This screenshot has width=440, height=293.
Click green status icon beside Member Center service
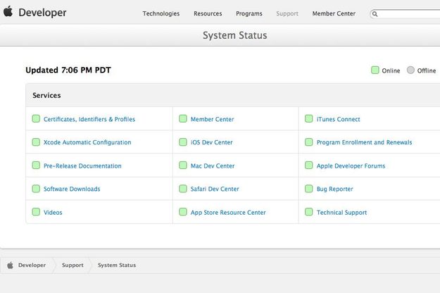click(183, 119)
